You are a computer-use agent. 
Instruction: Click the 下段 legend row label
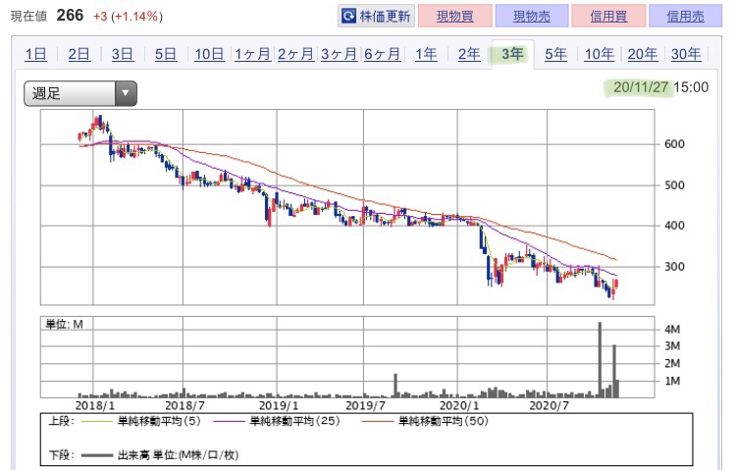(61, 455)
